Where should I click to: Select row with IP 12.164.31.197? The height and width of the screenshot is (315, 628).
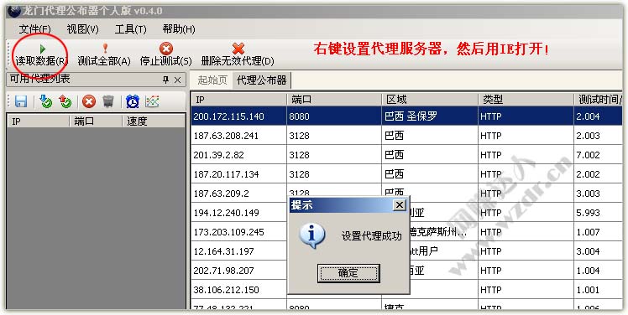(406, 251)
